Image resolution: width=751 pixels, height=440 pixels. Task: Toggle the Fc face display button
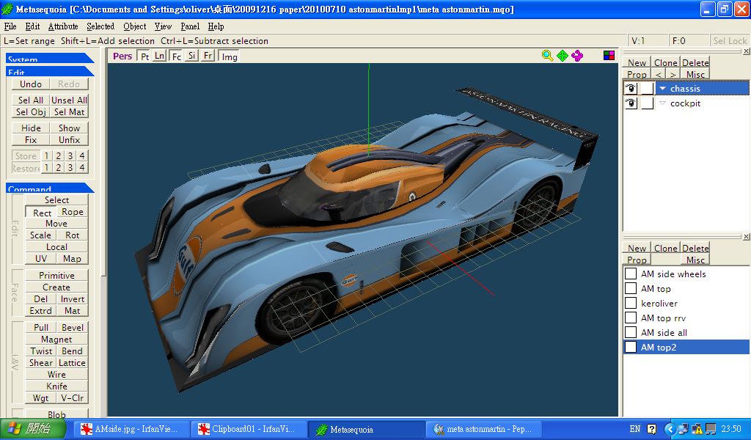[x=176, y=56]
